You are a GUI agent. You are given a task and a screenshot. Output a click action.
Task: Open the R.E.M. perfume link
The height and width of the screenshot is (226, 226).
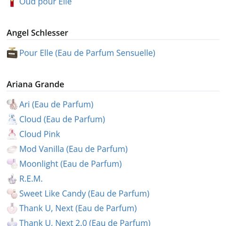coord(31,179)
